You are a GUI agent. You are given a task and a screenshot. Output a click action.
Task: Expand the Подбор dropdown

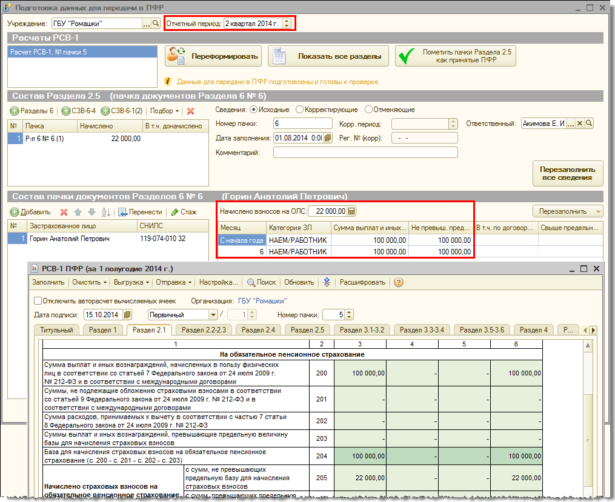(x=164, y=111)
